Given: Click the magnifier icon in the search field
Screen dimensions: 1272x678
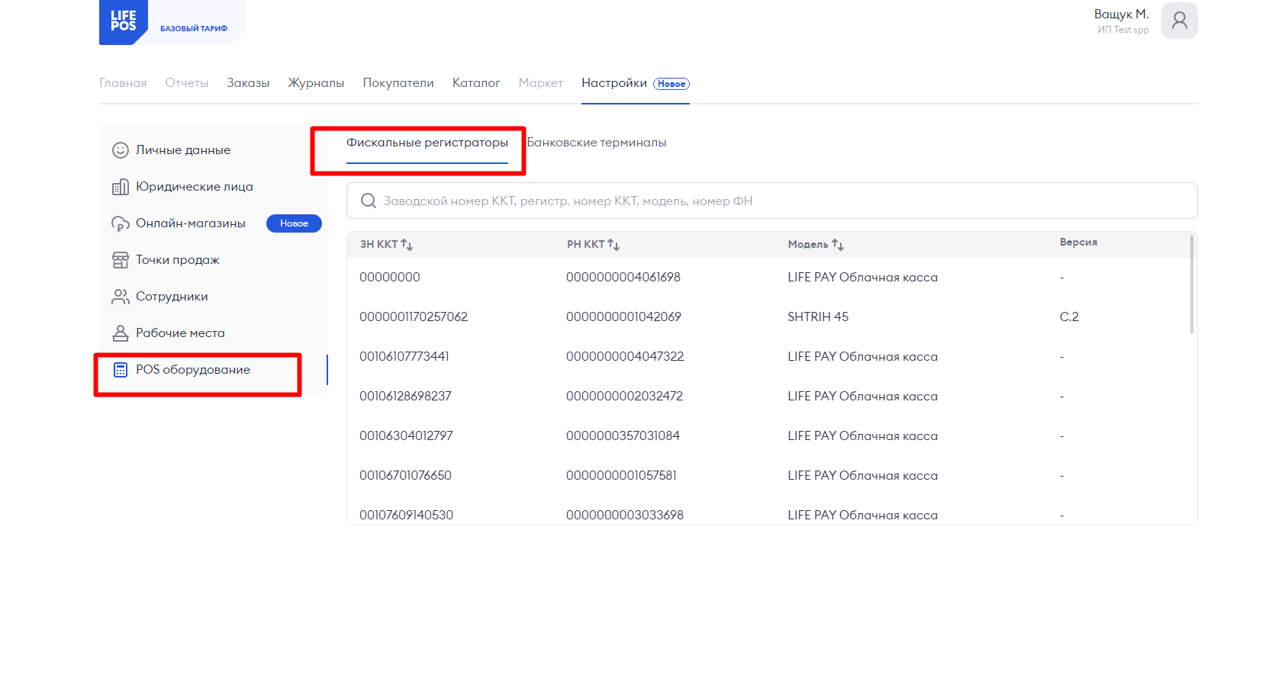Looking at the screenshot, I should pos(369,201).
